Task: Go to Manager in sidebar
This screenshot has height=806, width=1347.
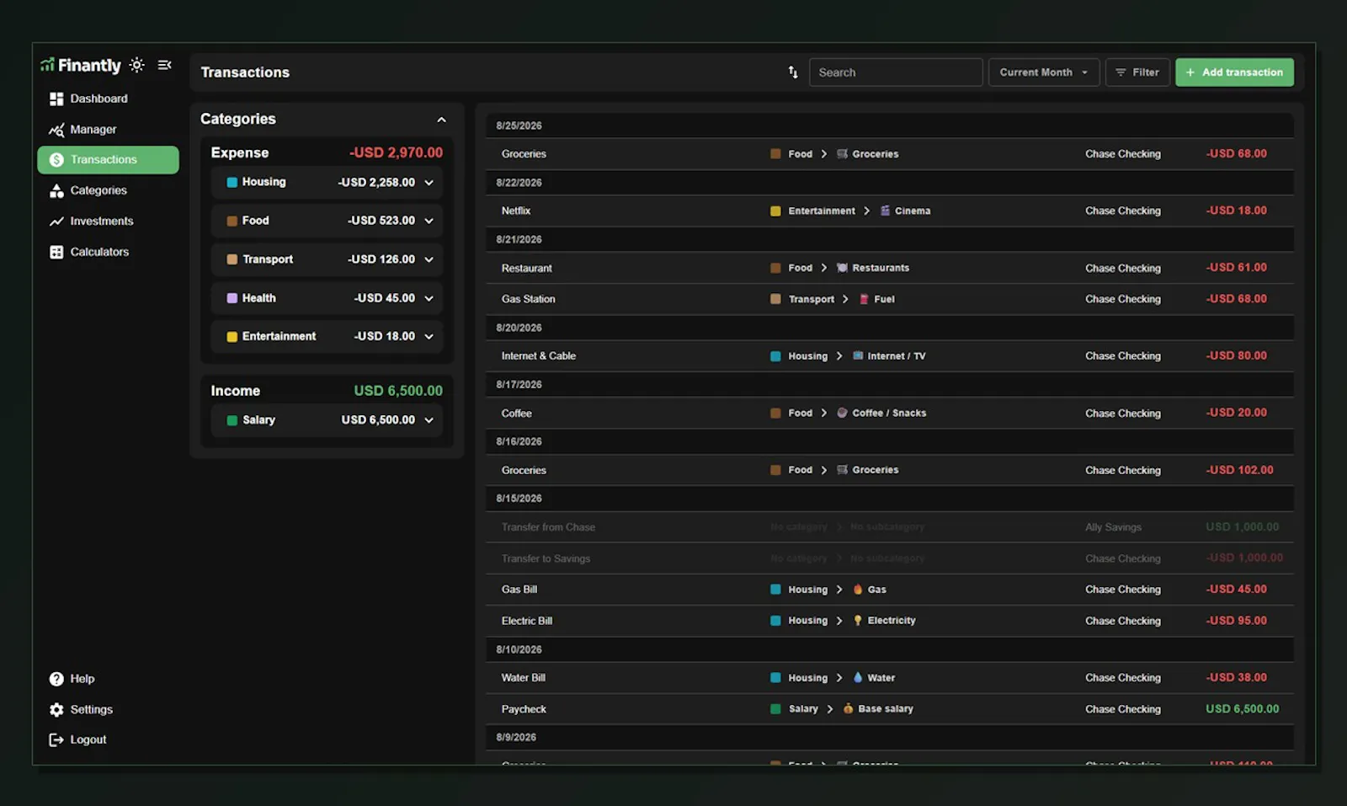Action: [108, 130]
